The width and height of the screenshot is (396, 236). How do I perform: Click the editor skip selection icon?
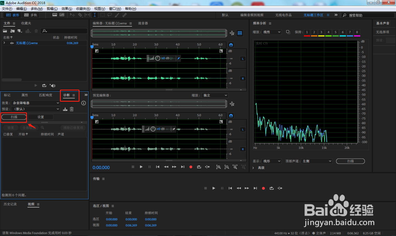207,167
